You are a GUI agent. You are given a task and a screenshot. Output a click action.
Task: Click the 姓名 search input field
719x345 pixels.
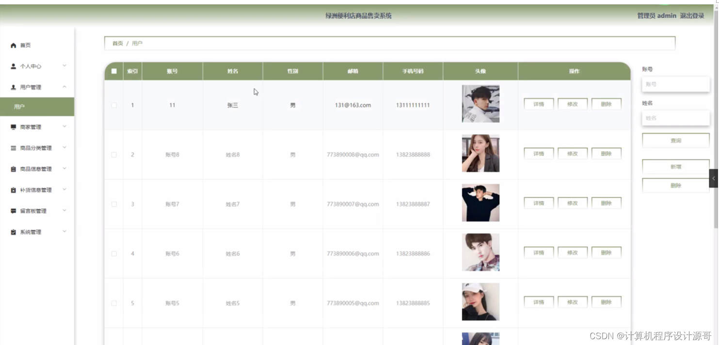point(676,118)
